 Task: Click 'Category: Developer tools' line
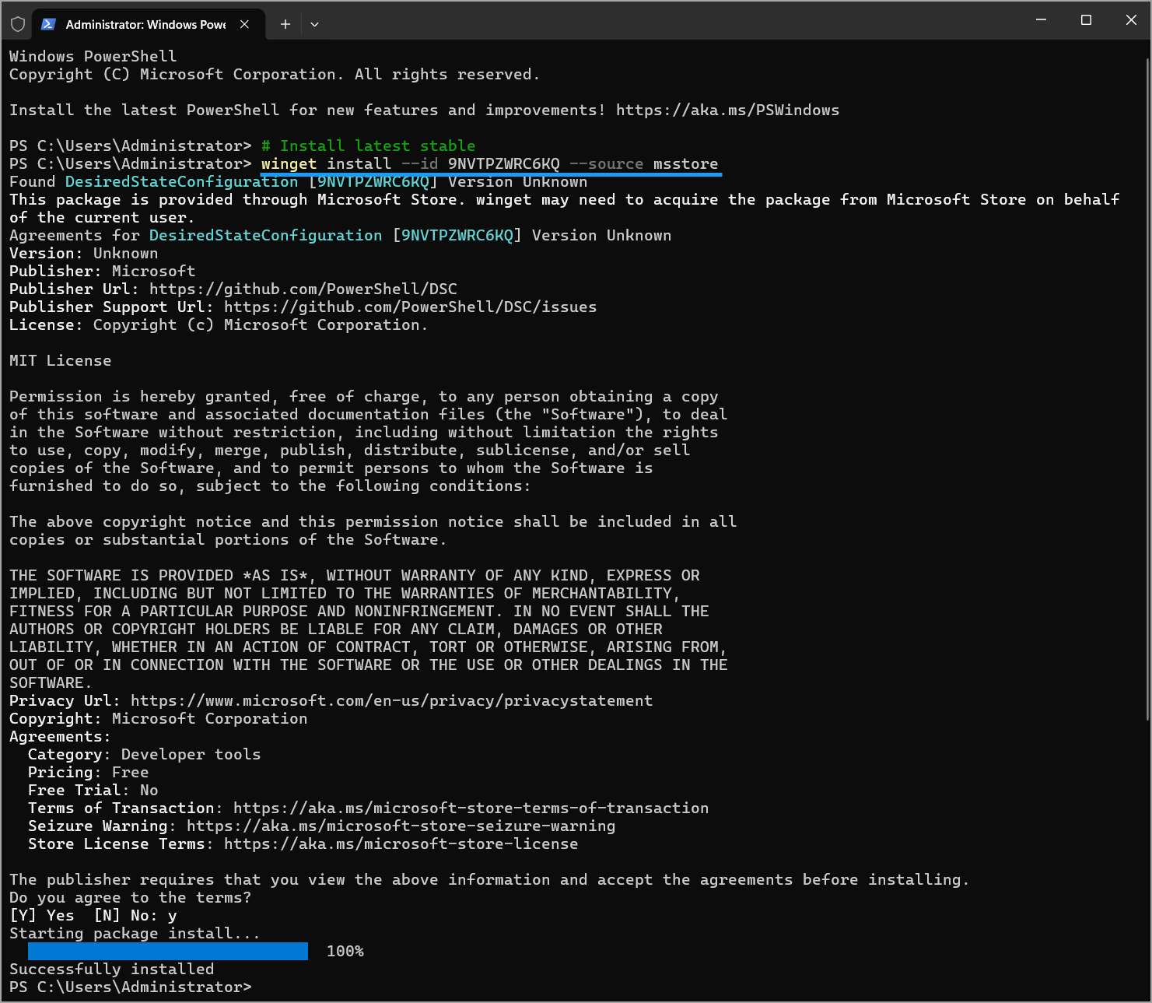coord(144,754)
